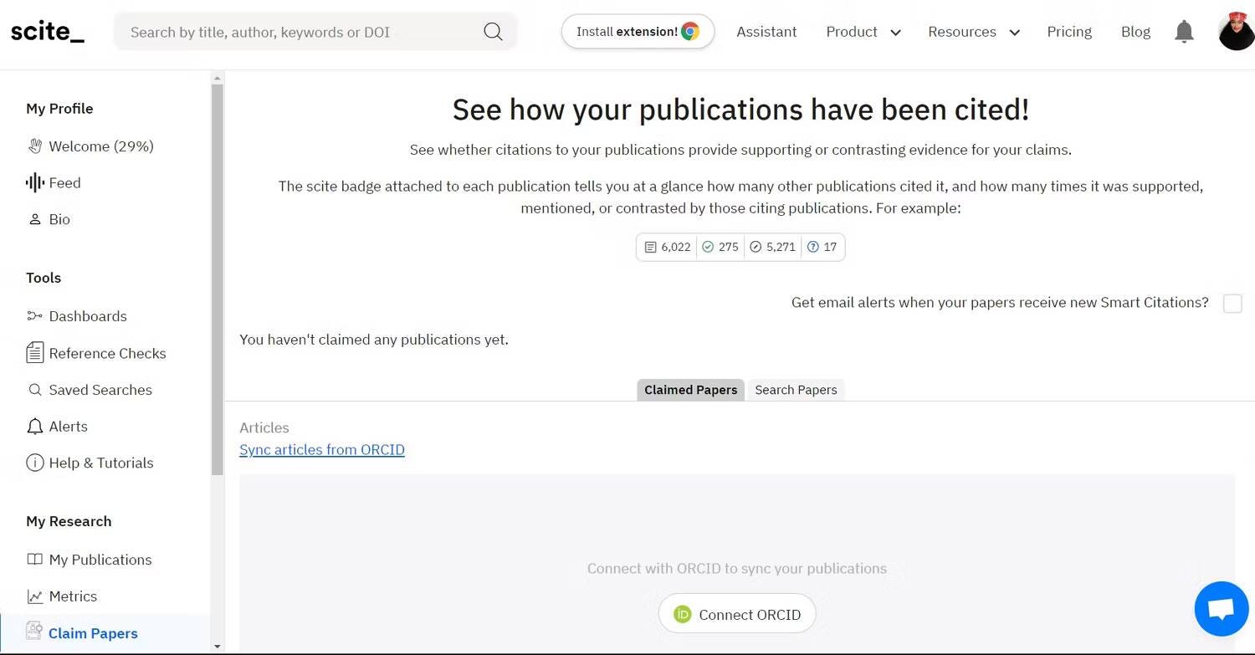Focus the title, author, keywords search field
The height and width of the screenshot is (655, 1255).
point(301,32)
